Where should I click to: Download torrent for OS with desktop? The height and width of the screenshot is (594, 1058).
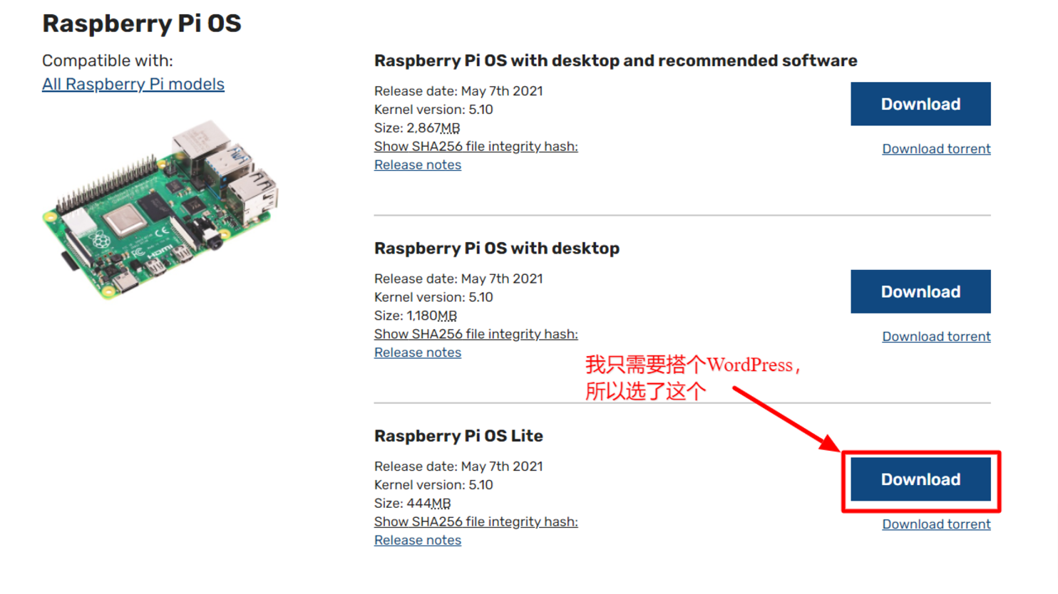(936, 336)
